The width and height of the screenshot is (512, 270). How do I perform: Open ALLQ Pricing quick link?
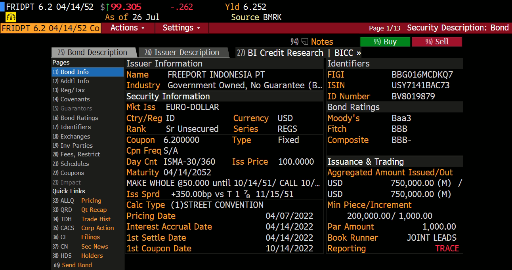[x=77, y=201]
